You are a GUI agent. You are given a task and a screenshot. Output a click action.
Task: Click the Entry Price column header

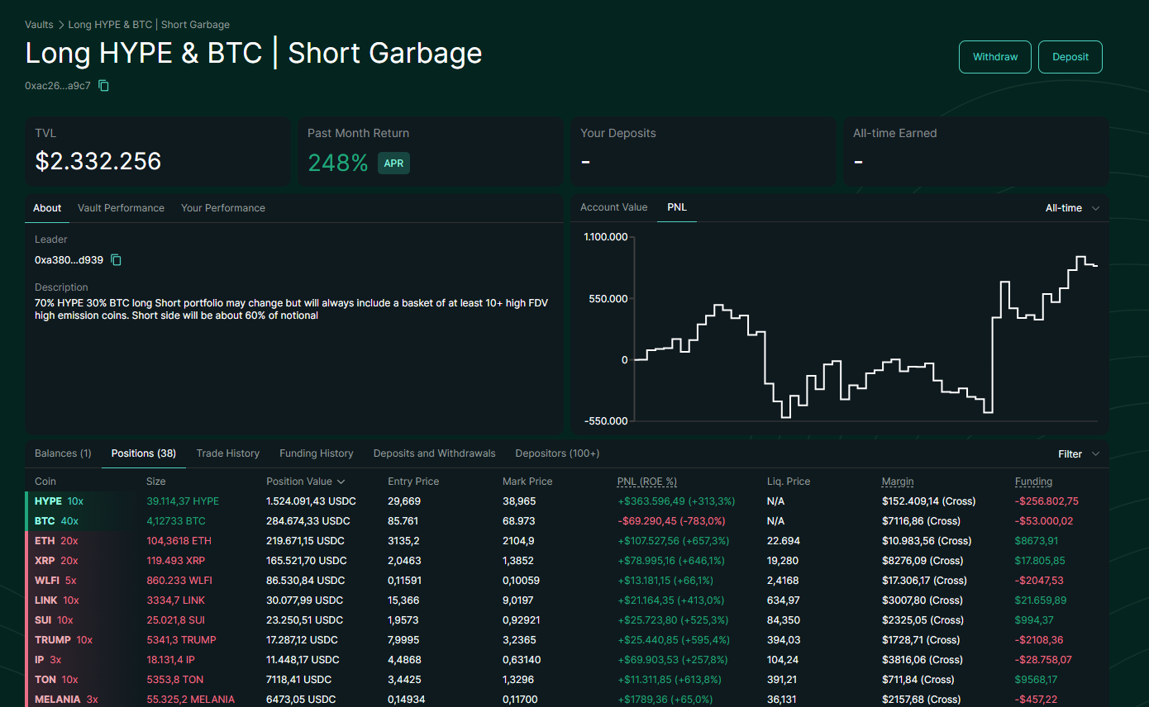pyautogui.click(x=413, y=482)
